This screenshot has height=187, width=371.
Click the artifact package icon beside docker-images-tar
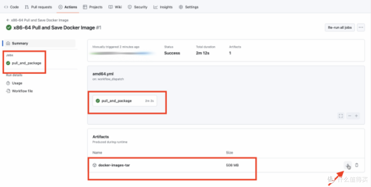tap(94, 165)
